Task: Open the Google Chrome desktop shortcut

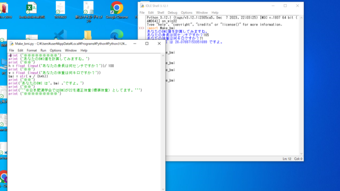Action: click(117, 10)
